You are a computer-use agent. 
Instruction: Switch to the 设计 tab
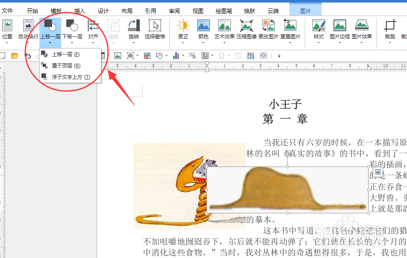[103, 11]
